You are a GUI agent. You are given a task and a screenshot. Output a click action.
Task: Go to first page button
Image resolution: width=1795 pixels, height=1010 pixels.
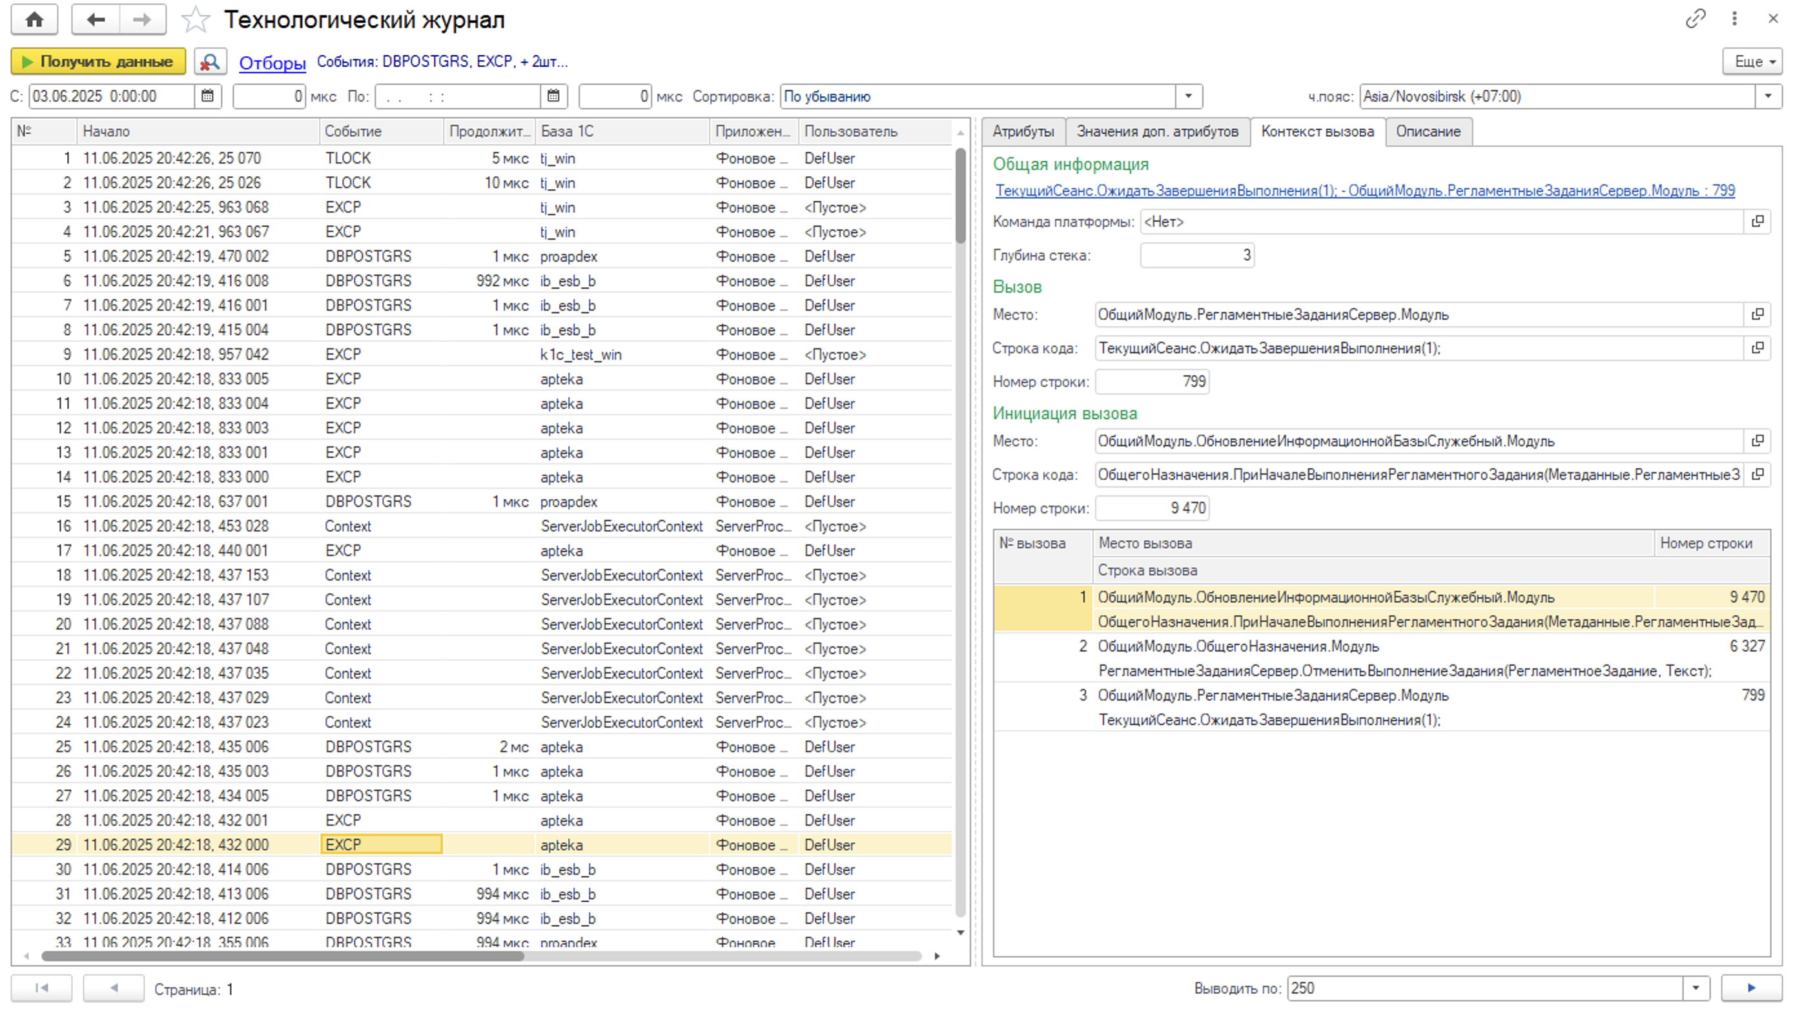point(42,989)
